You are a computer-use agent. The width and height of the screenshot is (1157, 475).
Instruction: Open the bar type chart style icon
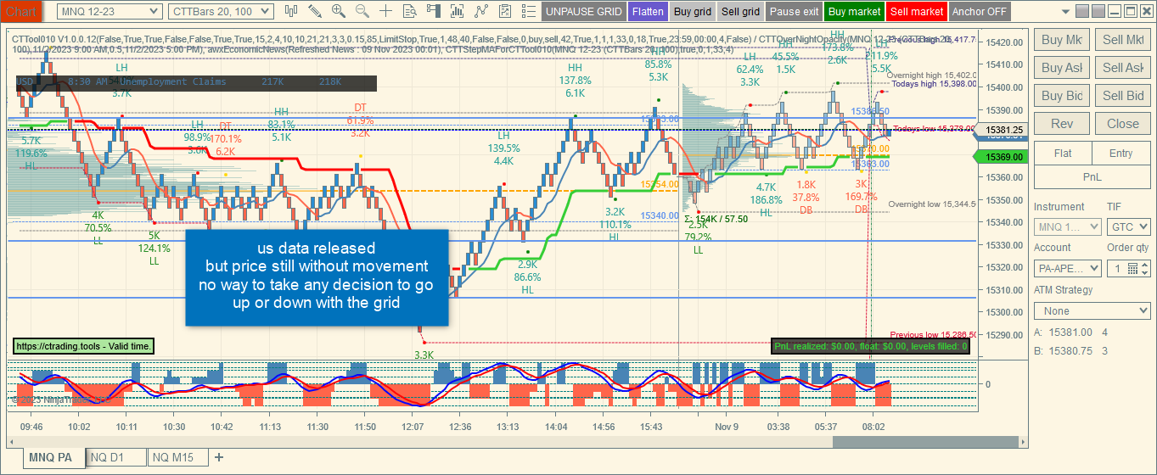[x=291, y=11]
